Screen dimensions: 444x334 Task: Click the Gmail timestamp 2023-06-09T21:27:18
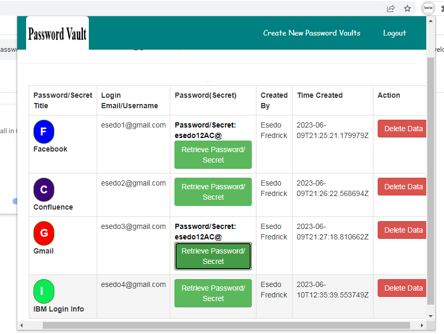[x=333, y=232]
